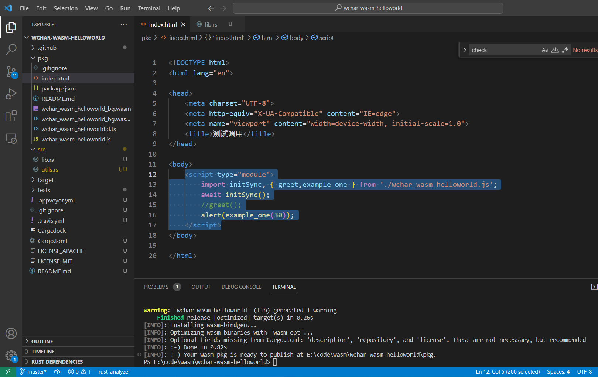Click Explorer more actions ellipsis
This screenshot has width=598, height=377.
pyautogui.click(x=123, y=24)
